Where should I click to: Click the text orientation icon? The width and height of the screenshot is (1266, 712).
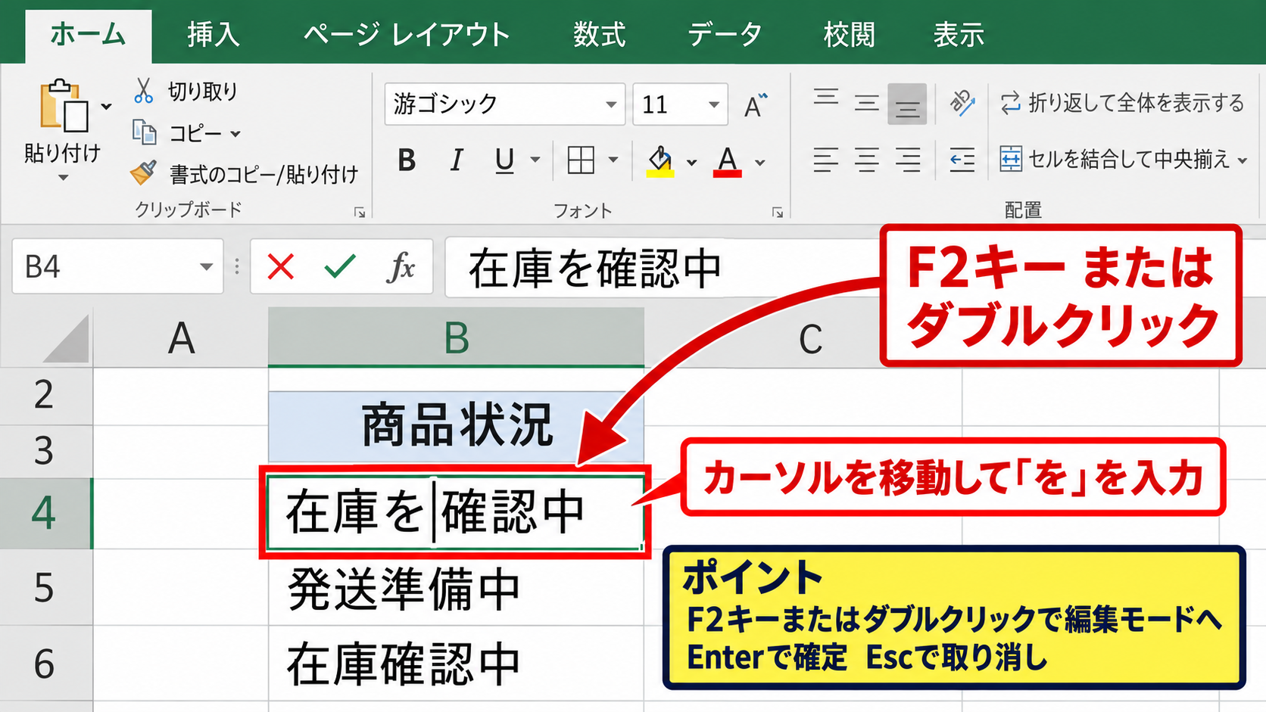[x=962, y=103]
